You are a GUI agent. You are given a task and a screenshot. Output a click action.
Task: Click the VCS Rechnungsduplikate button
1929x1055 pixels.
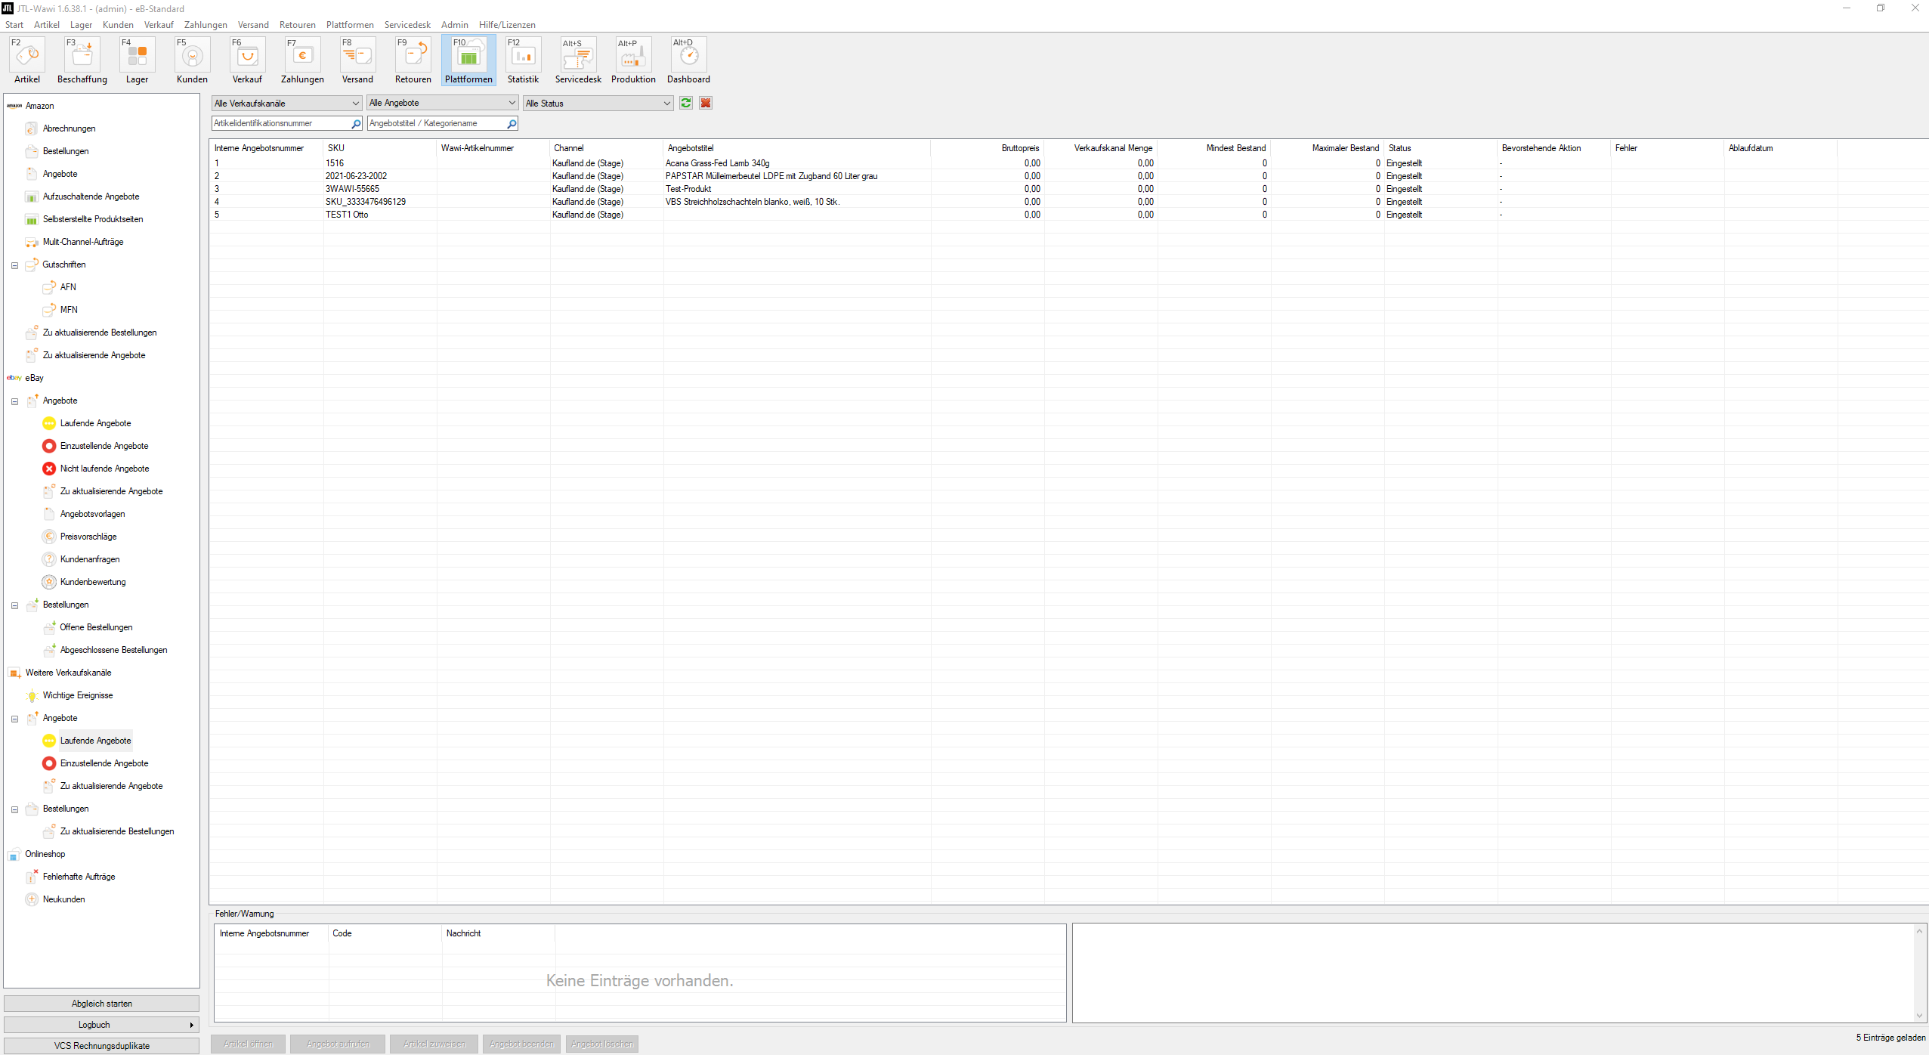click(x=102, y=1046)
